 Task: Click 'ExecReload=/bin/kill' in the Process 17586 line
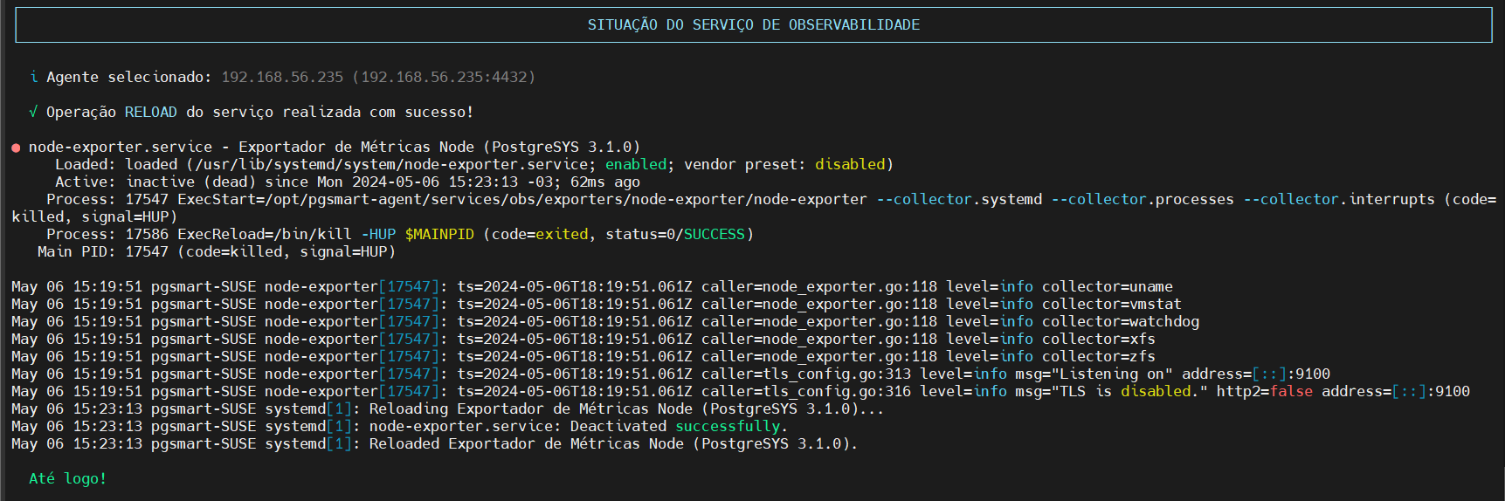(x=265, y=234)
